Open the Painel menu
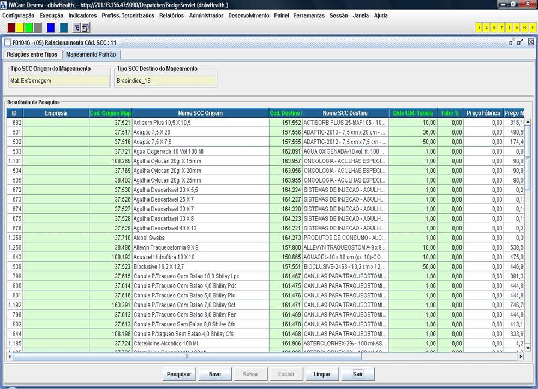 click(282, 15)
